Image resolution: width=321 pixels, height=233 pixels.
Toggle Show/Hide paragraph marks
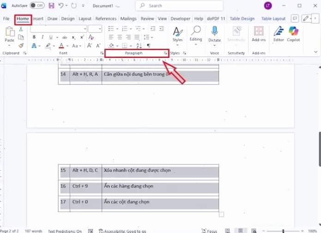pos(149,45)
